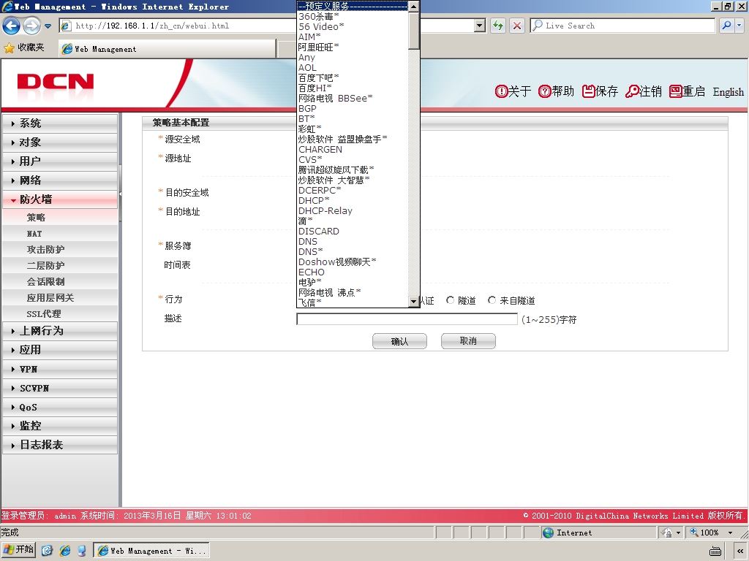Viewport: 749px width, 561px height.
Task: Click the 取消 cancel button
Action: pos(468,341)
